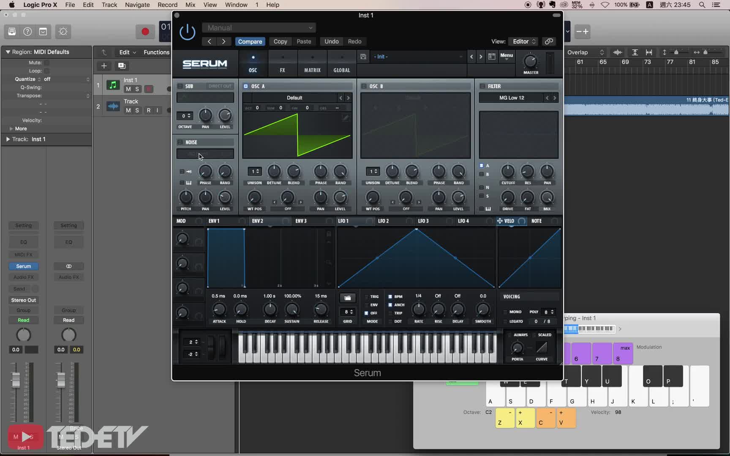The height and width of the screenshot is (456, 730).
Task: Click the LFO folder shape browser icon
Action: coord(347,298)
